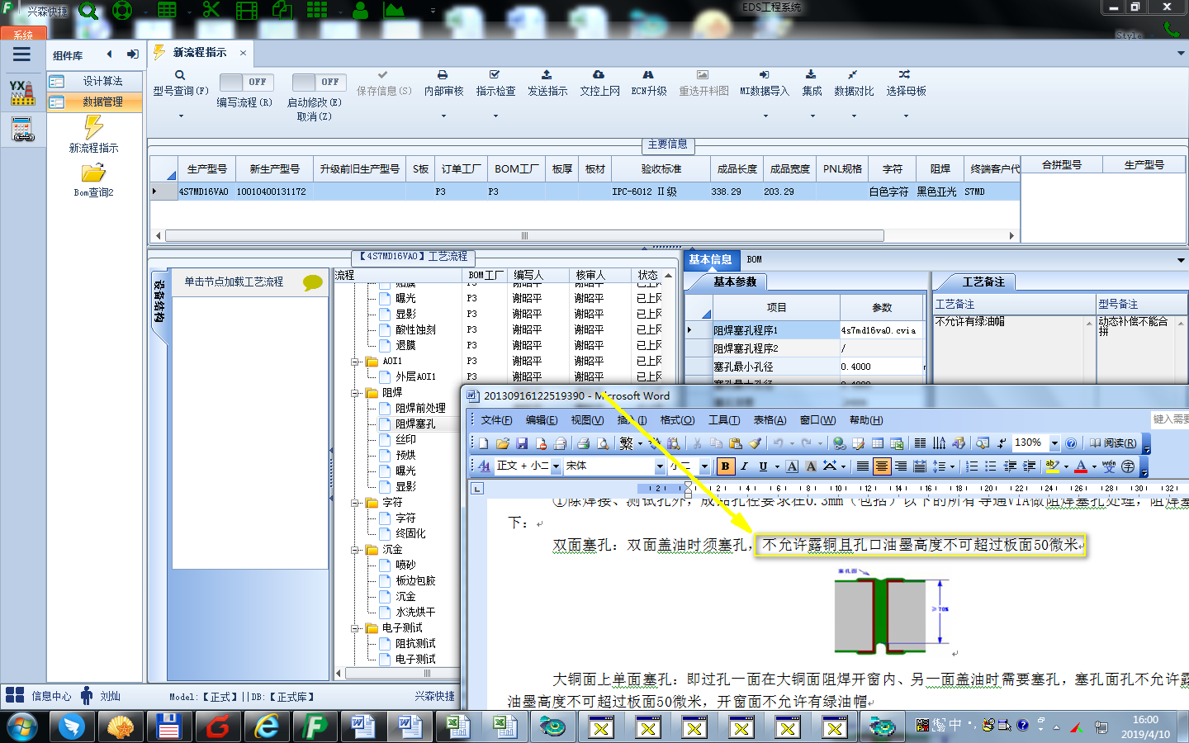Click the font color A button in Word
Image resolution: width=1189 pixels, height=743 pixels.
(x=1081, y=466)
